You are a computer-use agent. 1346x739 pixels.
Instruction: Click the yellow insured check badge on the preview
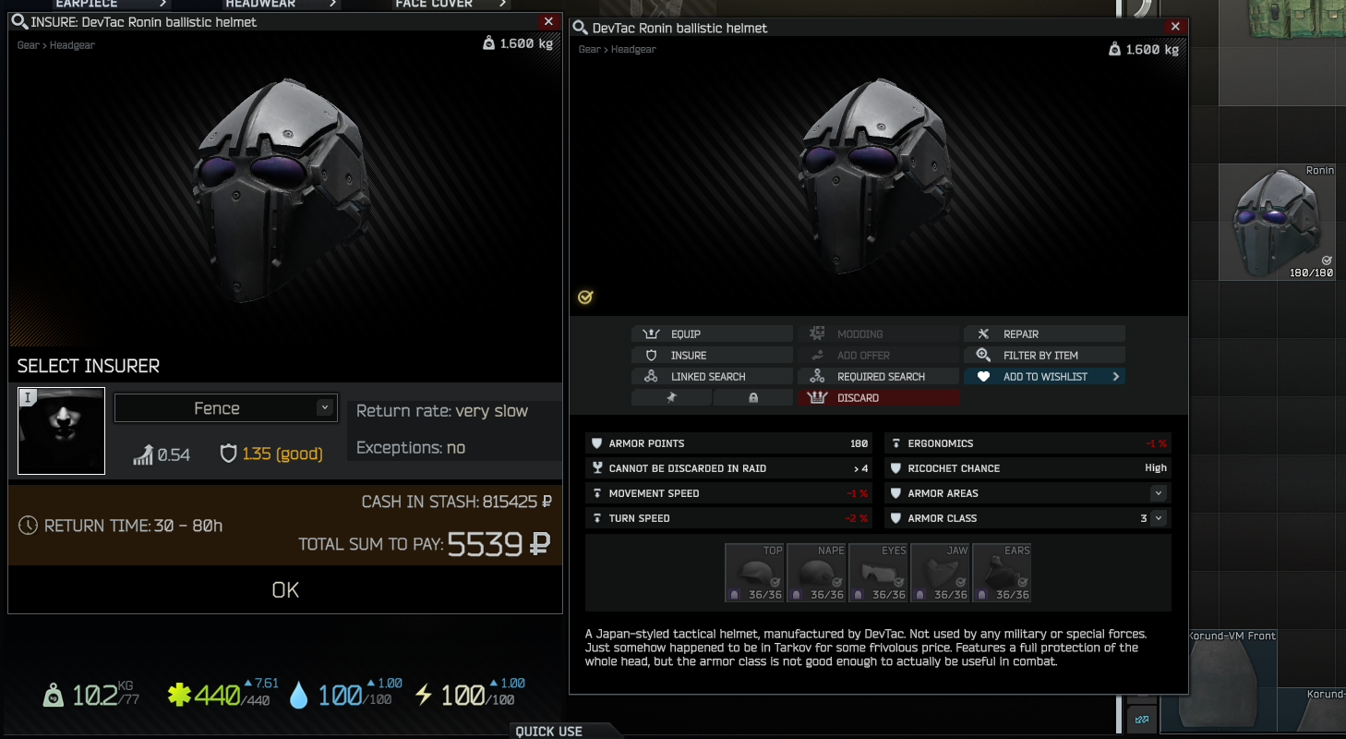585,297
